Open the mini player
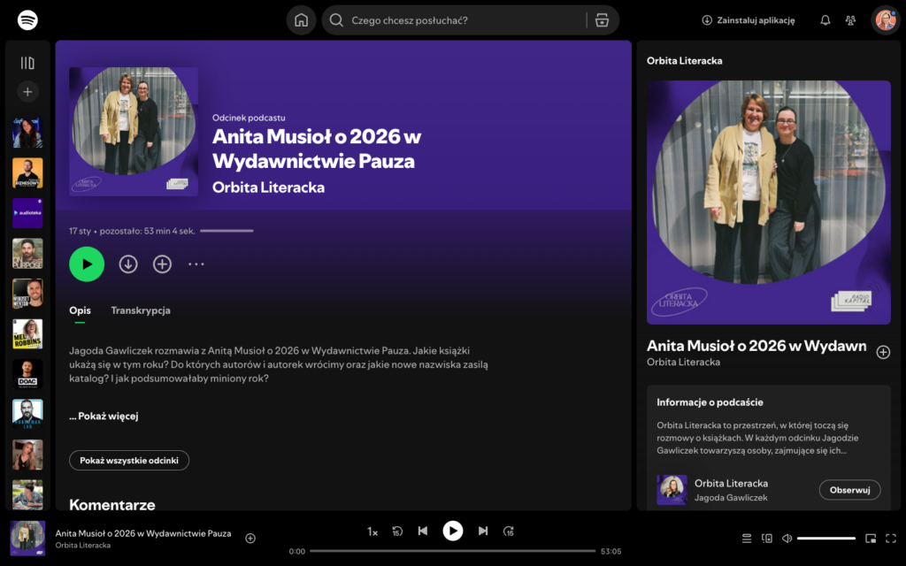This screenshot has height=566, width=906. coord(871,538)
